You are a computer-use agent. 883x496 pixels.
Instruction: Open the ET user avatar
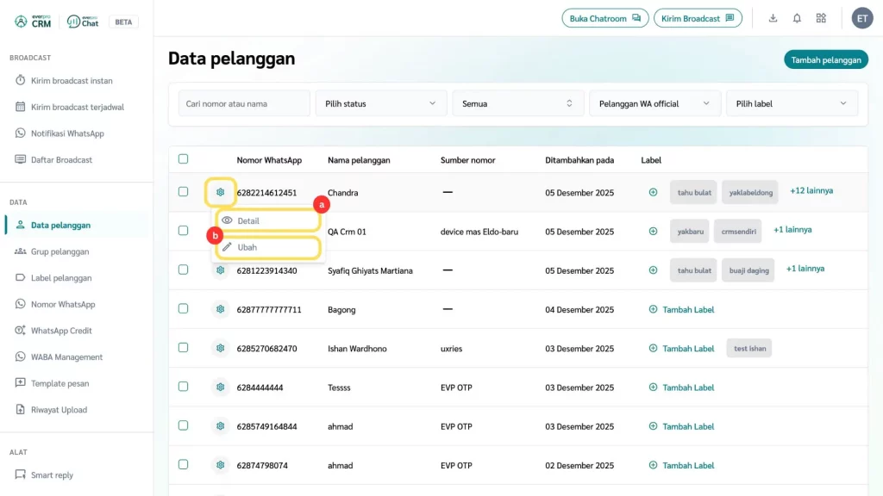(x=861, y=18)
